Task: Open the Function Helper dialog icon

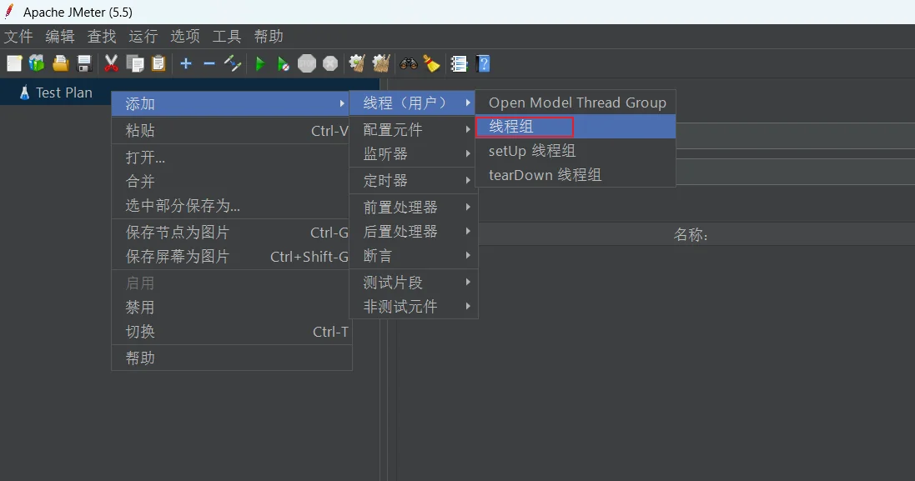Action: pyautogui.click(x=460, y=63)
